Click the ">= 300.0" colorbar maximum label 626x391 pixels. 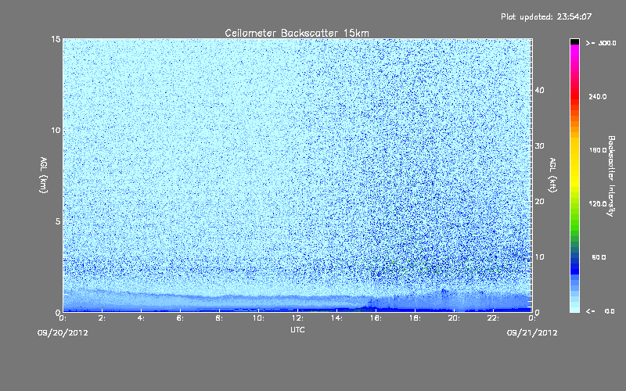coord(601,43)
